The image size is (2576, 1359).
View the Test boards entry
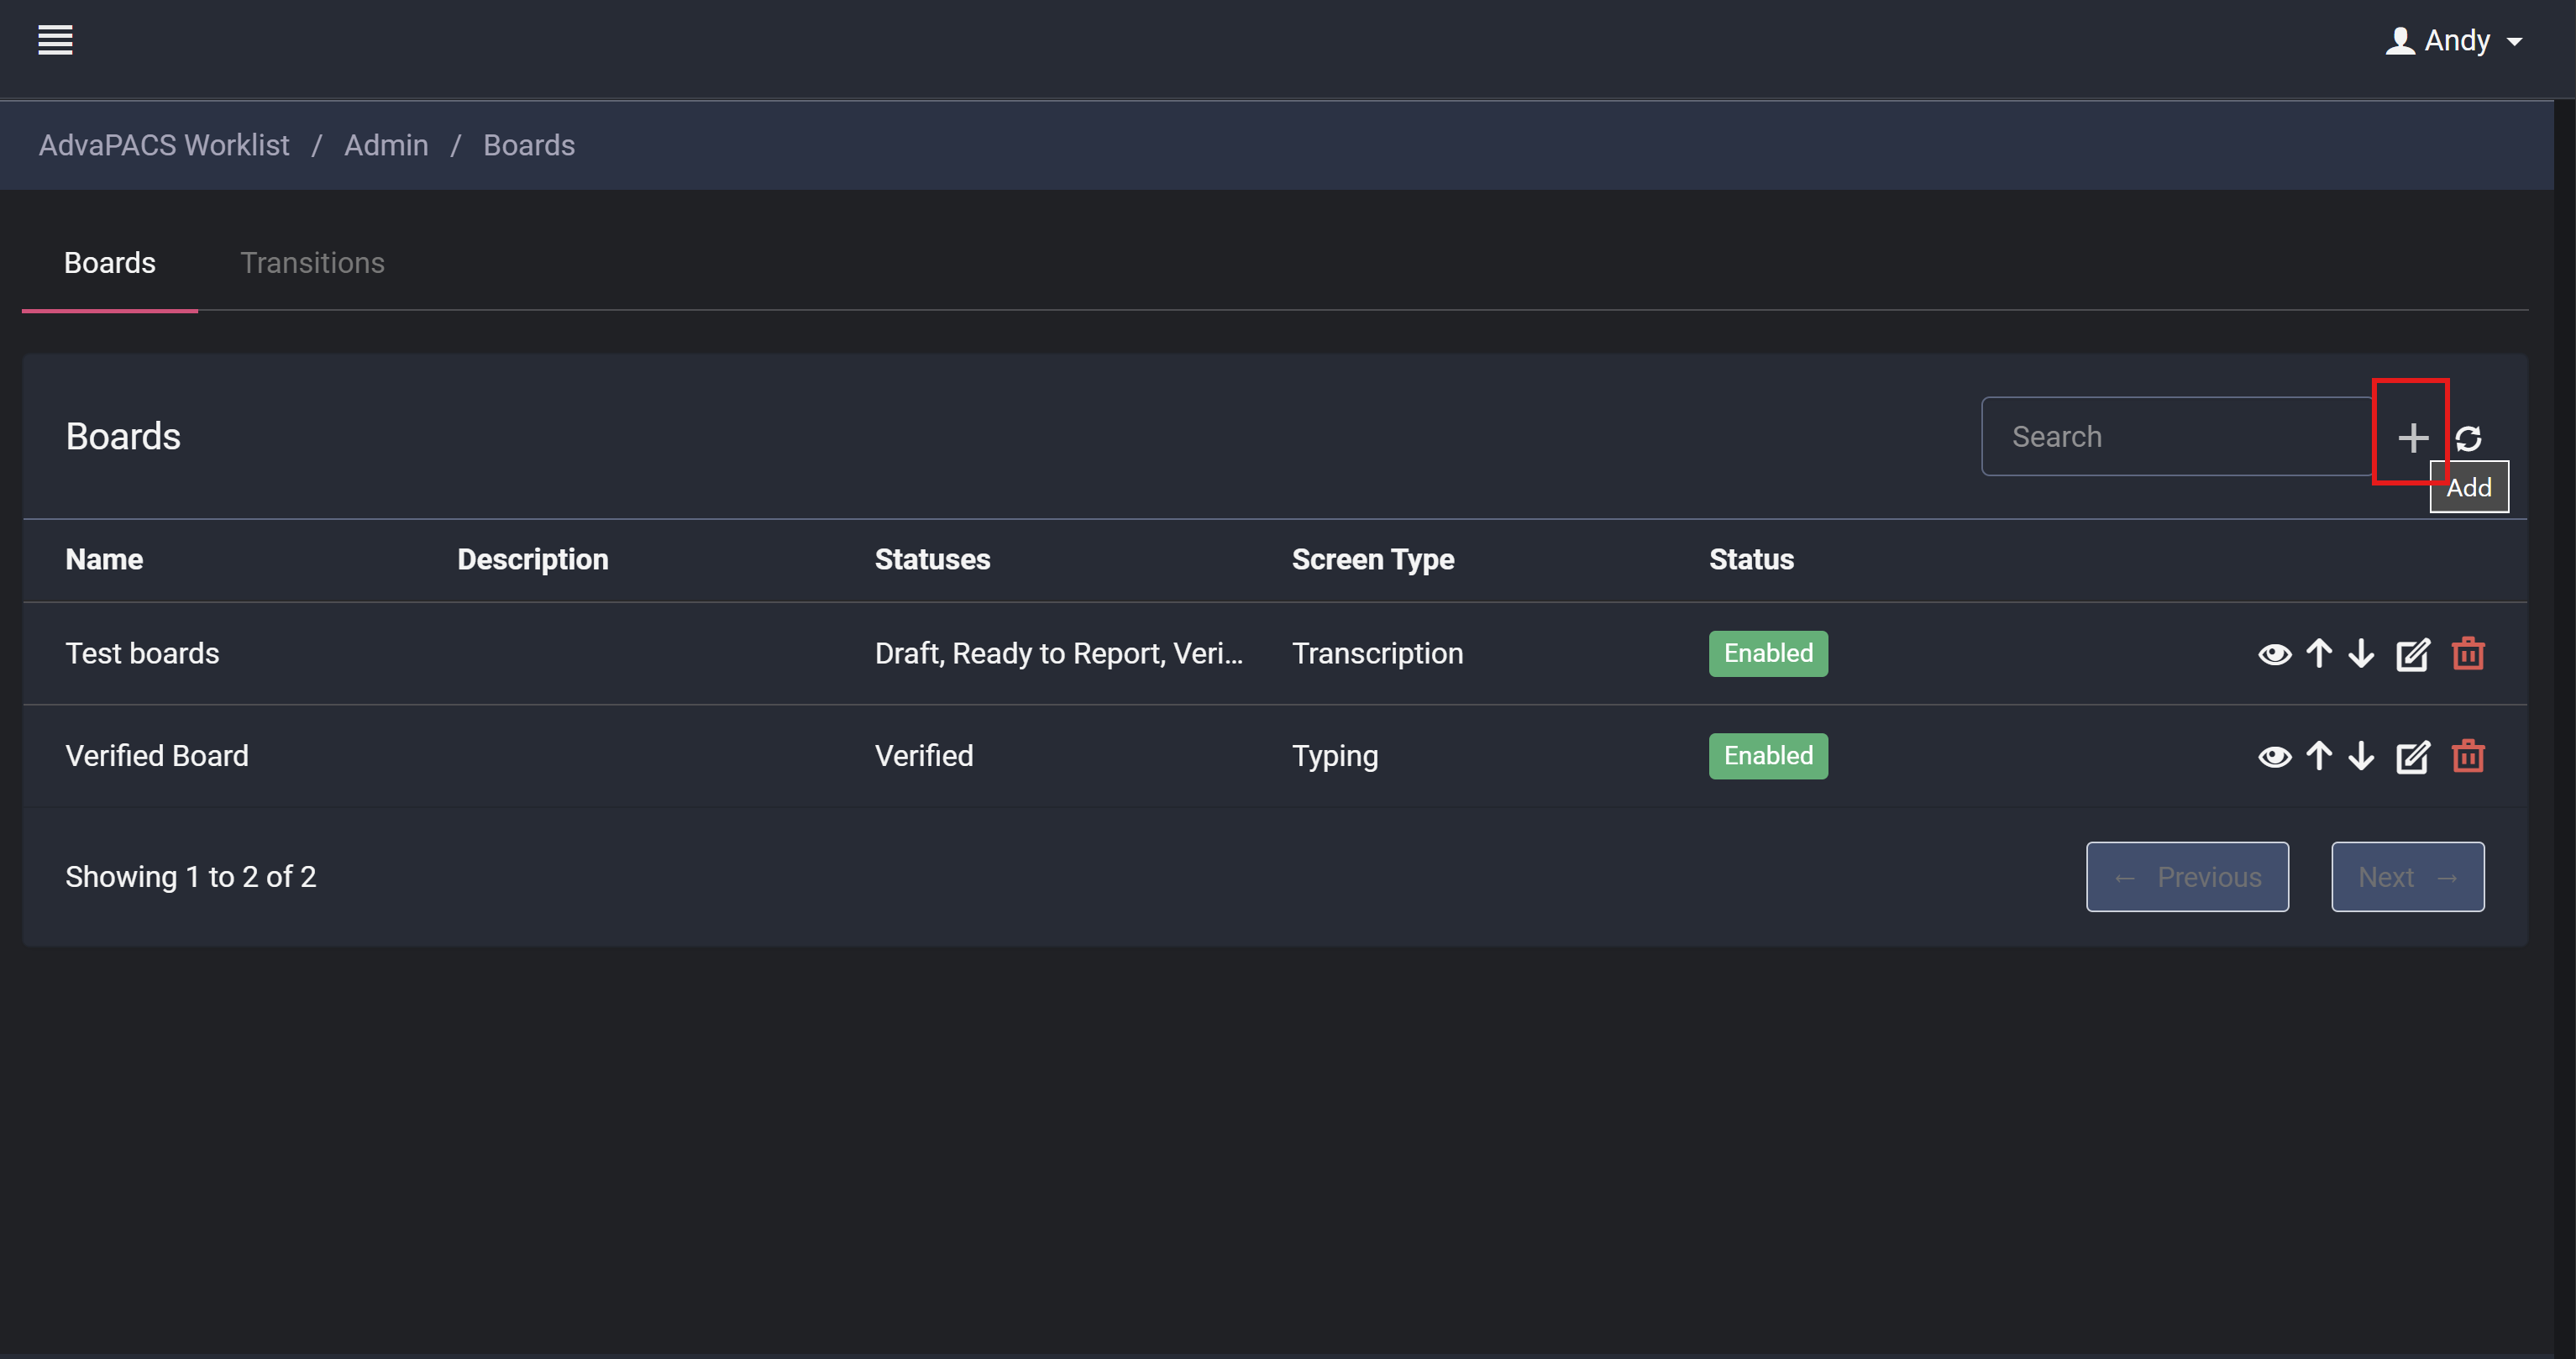2274,654
